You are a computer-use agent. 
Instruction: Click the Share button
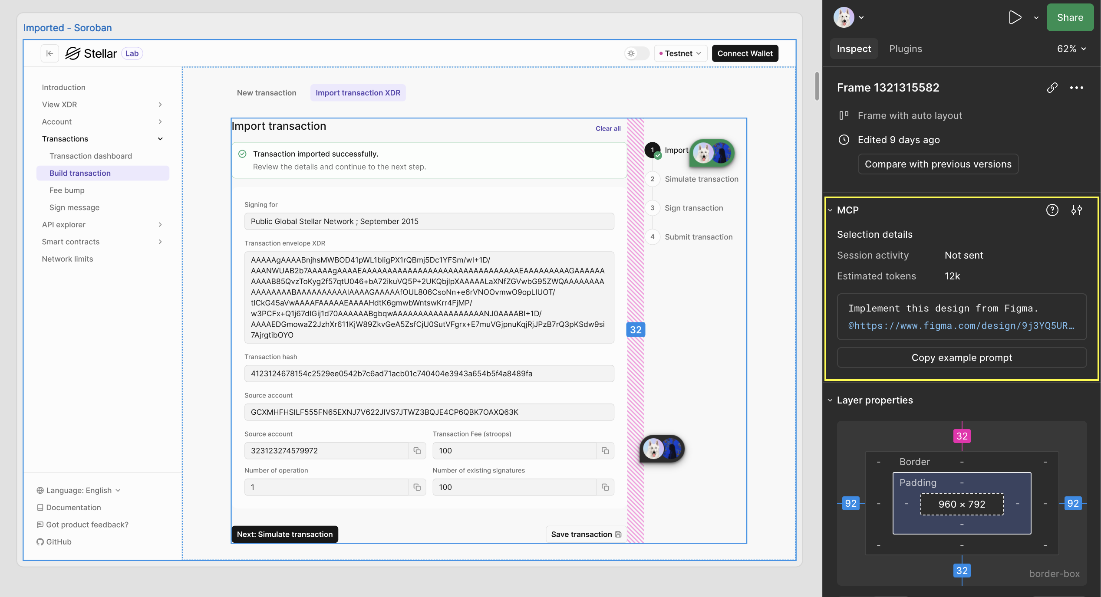pos(1070,17)
